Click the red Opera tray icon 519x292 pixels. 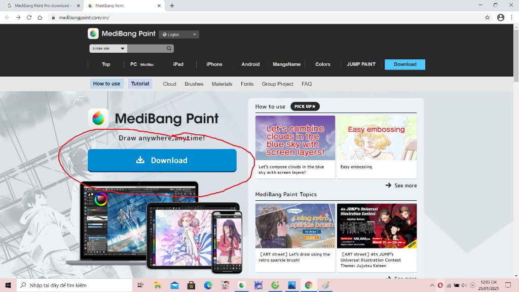tap(440, 285)
